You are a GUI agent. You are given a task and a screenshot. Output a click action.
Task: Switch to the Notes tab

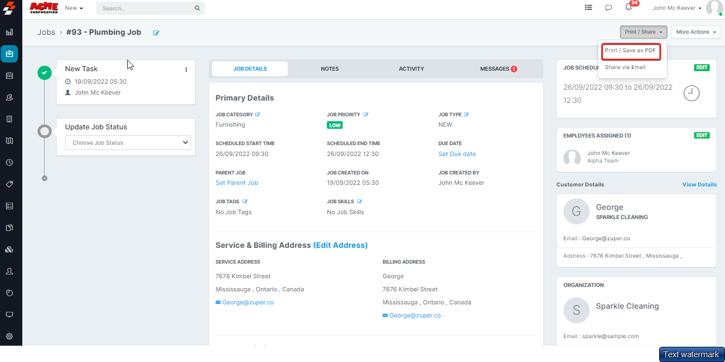pyautogui.click(x=330, y=69)
